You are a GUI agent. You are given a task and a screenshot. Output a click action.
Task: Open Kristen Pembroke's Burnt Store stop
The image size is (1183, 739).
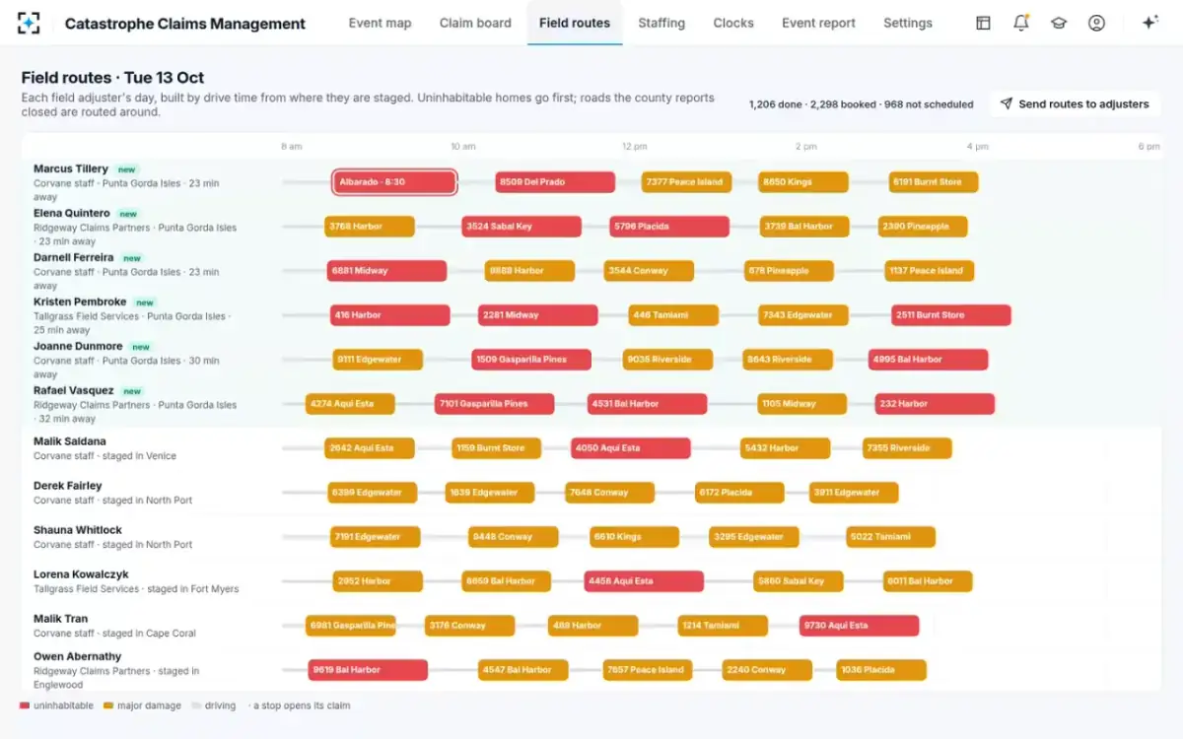pos(951,315)
